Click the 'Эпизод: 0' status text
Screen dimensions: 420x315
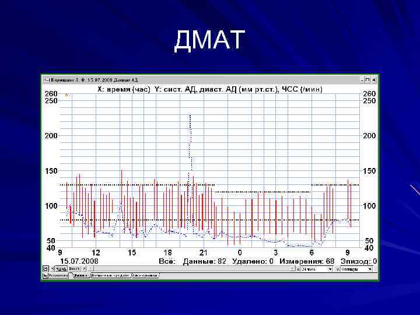(x=359, y=261)
